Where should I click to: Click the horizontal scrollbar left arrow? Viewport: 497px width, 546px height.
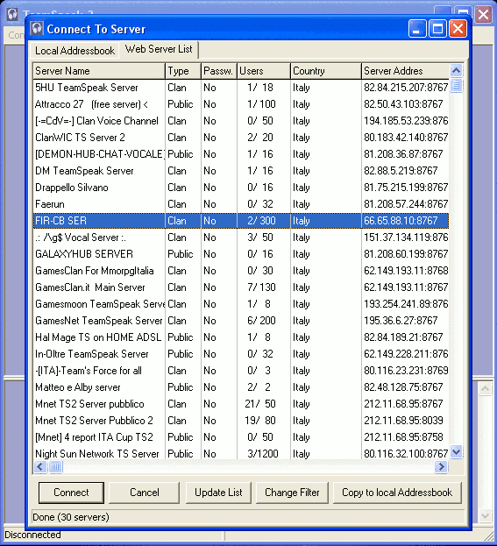40,466
